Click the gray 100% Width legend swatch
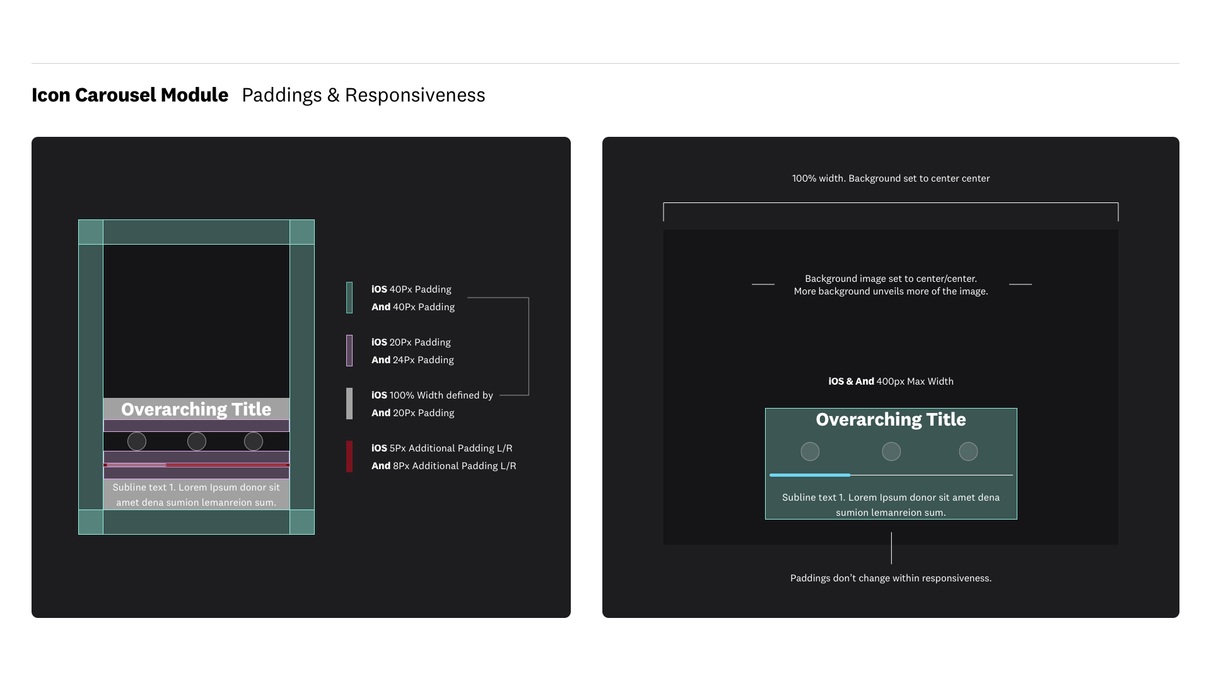Screen dimensions: 1211x681 [x=349, y=404]
